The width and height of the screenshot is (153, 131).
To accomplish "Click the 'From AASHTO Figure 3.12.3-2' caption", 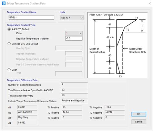I will click(106, 15).
